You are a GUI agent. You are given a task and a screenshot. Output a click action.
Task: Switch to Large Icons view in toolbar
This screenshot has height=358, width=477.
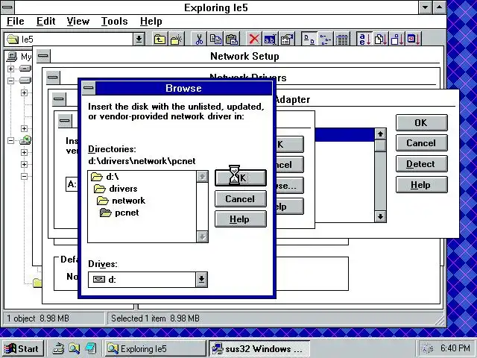309,40
